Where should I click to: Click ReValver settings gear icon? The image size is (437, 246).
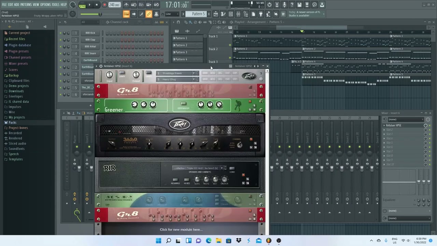pos(261,79)
